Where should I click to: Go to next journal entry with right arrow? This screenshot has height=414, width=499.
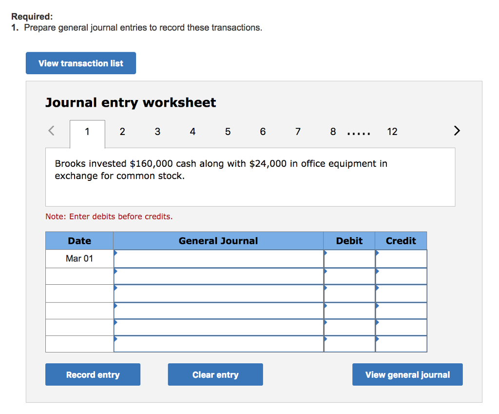click(457, 131)
